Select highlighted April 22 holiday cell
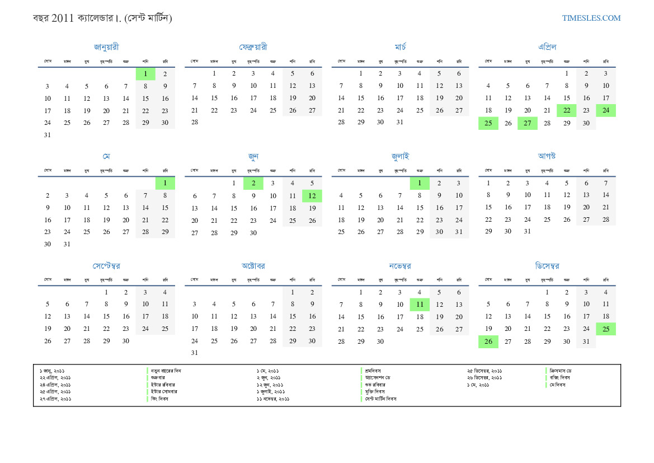The width and height of the screenshot is (654, 463). pos(567,110)
